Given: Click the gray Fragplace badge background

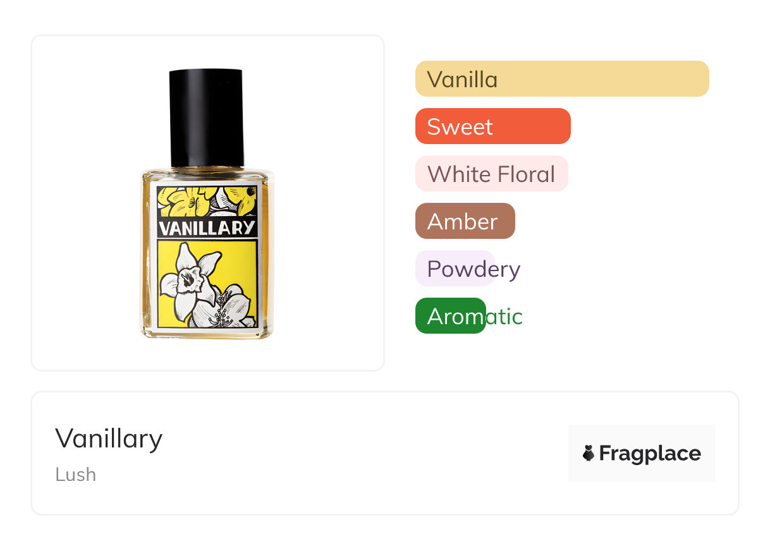Looking at the screenshot, I should coord(641,436).
